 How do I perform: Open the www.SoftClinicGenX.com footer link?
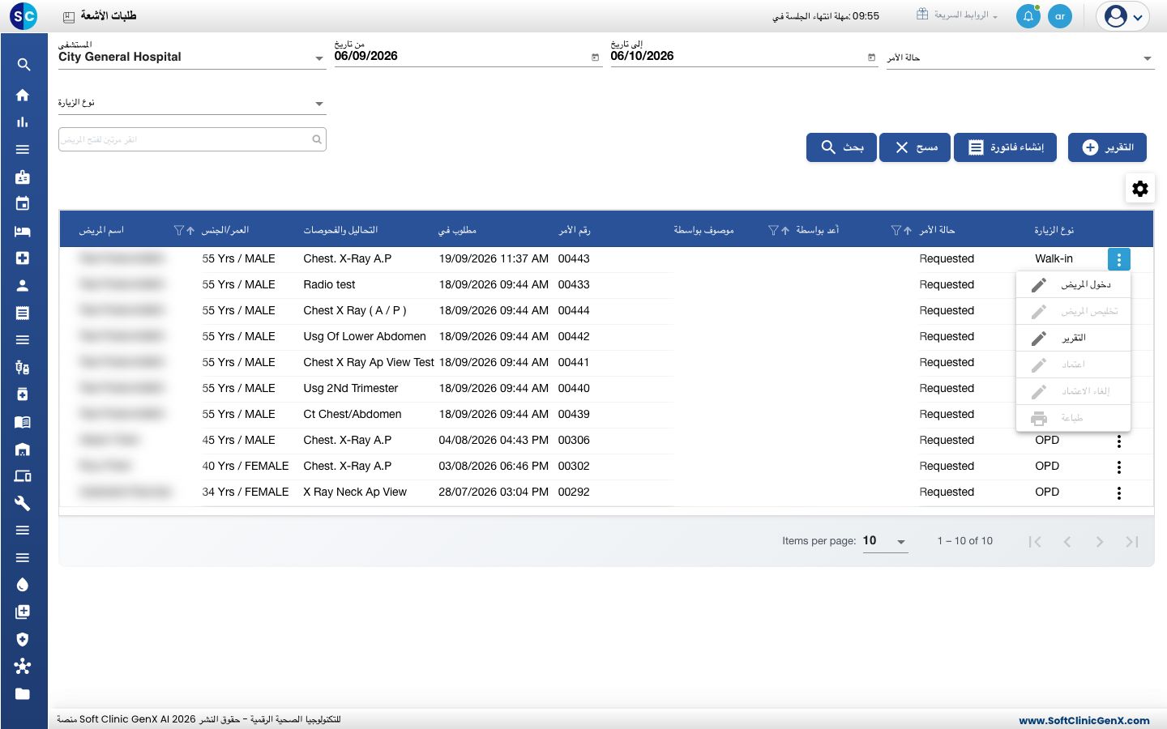[x=1084, y=720]
